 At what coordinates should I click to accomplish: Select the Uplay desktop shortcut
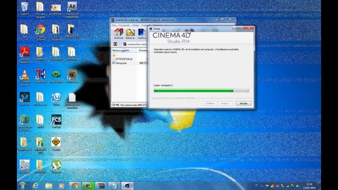56,99
